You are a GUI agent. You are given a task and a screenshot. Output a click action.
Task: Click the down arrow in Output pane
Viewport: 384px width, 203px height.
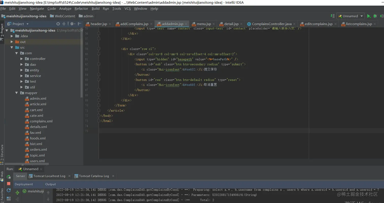(48, 199)
